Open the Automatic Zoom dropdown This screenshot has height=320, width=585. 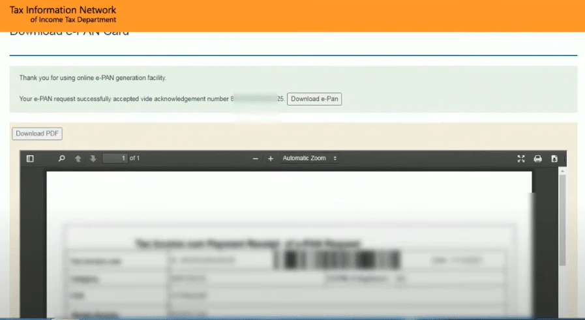[310, 158]
